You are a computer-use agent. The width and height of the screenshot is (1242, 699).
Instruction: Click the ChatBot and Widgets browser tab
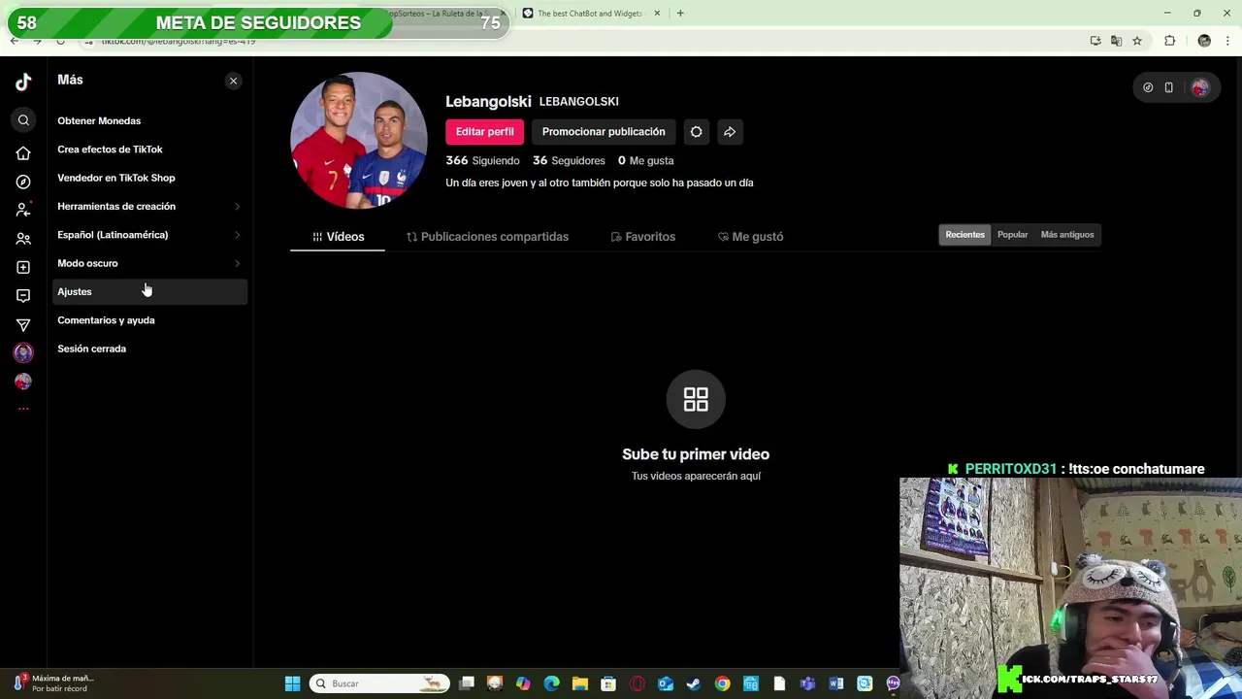(590, 14)
